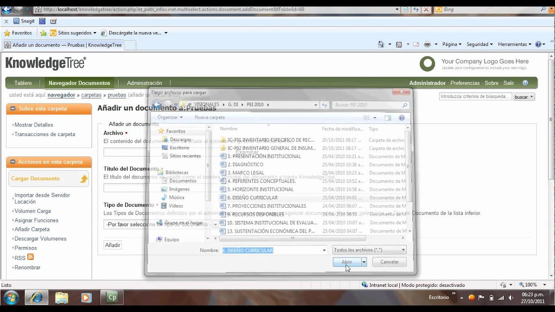The width and height of the screenshot is (555, 312).
Task: Click the collapse icon on Sobre esta carpeta
Action: (x=13, y=109)
